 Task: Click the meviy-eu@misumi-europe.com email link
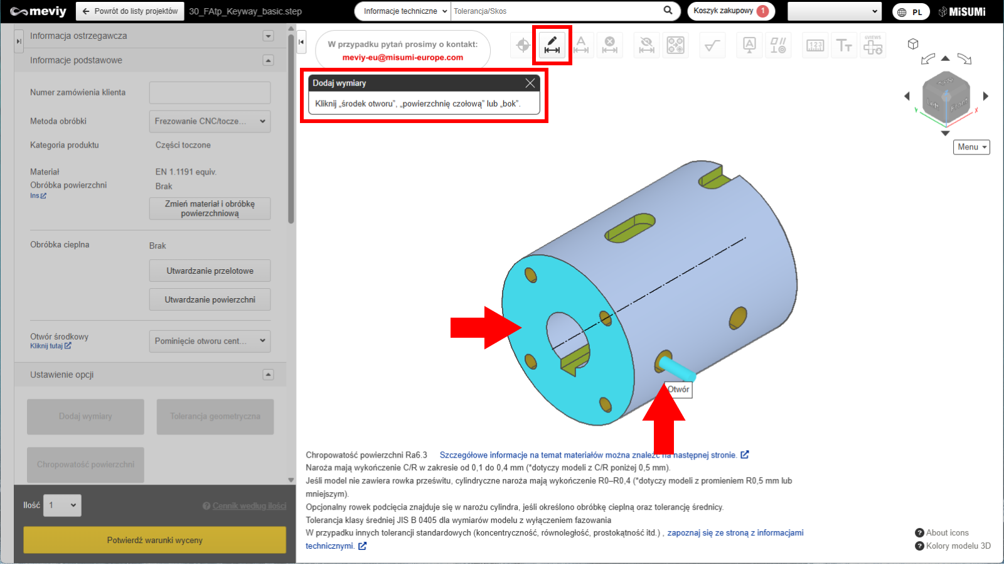click(402, 57)
